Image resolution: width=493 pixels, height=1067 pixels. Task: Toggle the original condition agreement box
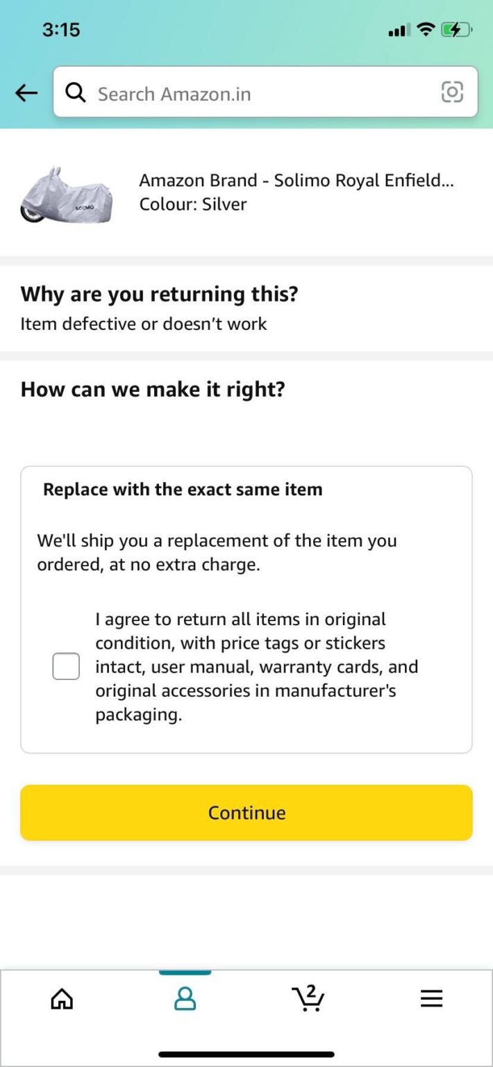pyautogui.click(x=65, y=665)
